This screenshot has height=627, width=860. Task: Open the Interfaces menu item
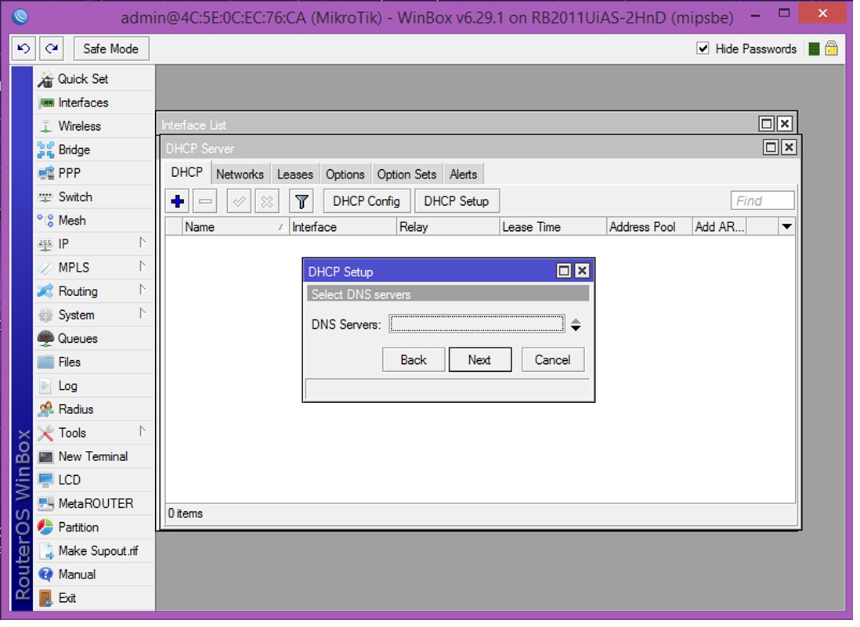(x=93, y=103)
